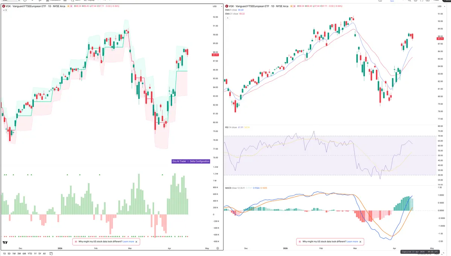Dismiss the US stock data notice on left chart
Image resolution: width=451 pixels, height=256 pixels.
137,242
